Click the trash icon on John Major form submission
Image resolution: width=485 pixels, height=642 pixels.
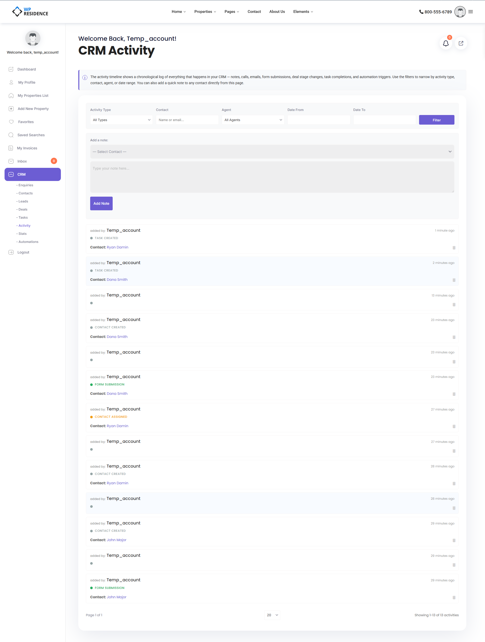pyautogui.click(x=454, y=597)
